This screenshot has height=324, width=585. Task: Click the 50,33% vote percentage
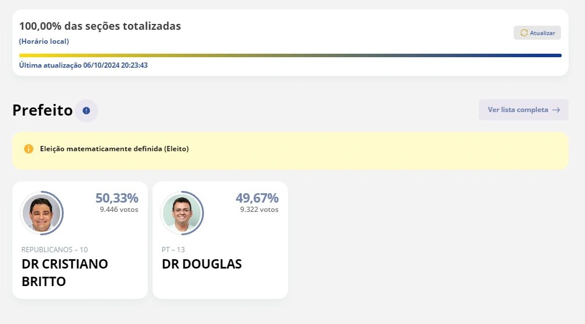pyautogui.click(x=117, y=198)
